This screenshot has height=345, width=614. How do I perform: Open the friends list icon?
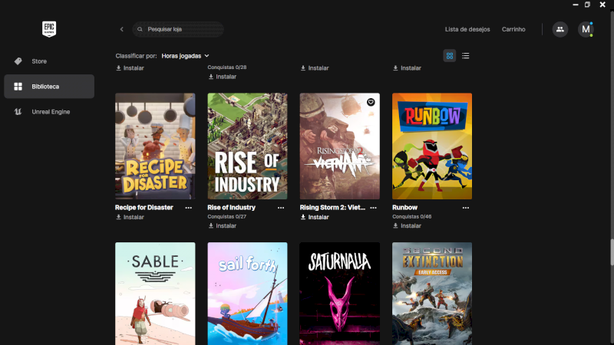pyautogui.click(x=560, y=29)
